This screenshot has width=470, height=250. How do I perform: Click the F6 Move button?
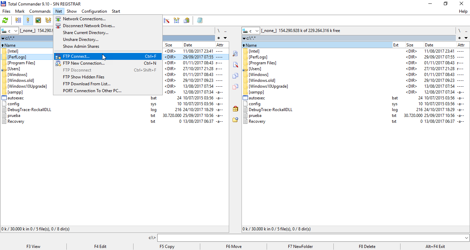click(234, 247)
